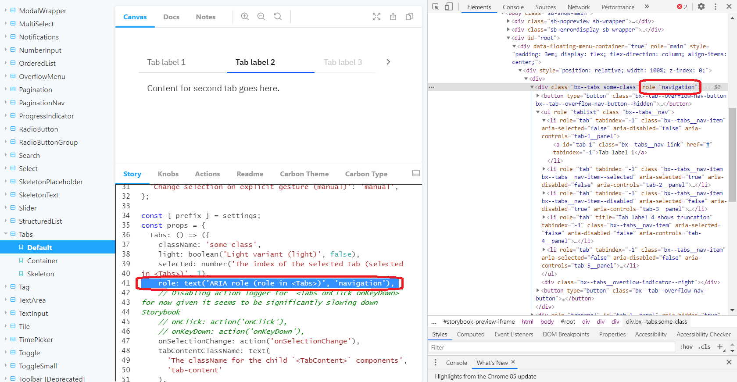Open the NumberInput component
The image size is (737, 382).
point(40,50)
